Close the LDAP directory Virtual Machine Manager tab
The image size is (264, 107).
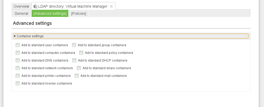point(111,6)
